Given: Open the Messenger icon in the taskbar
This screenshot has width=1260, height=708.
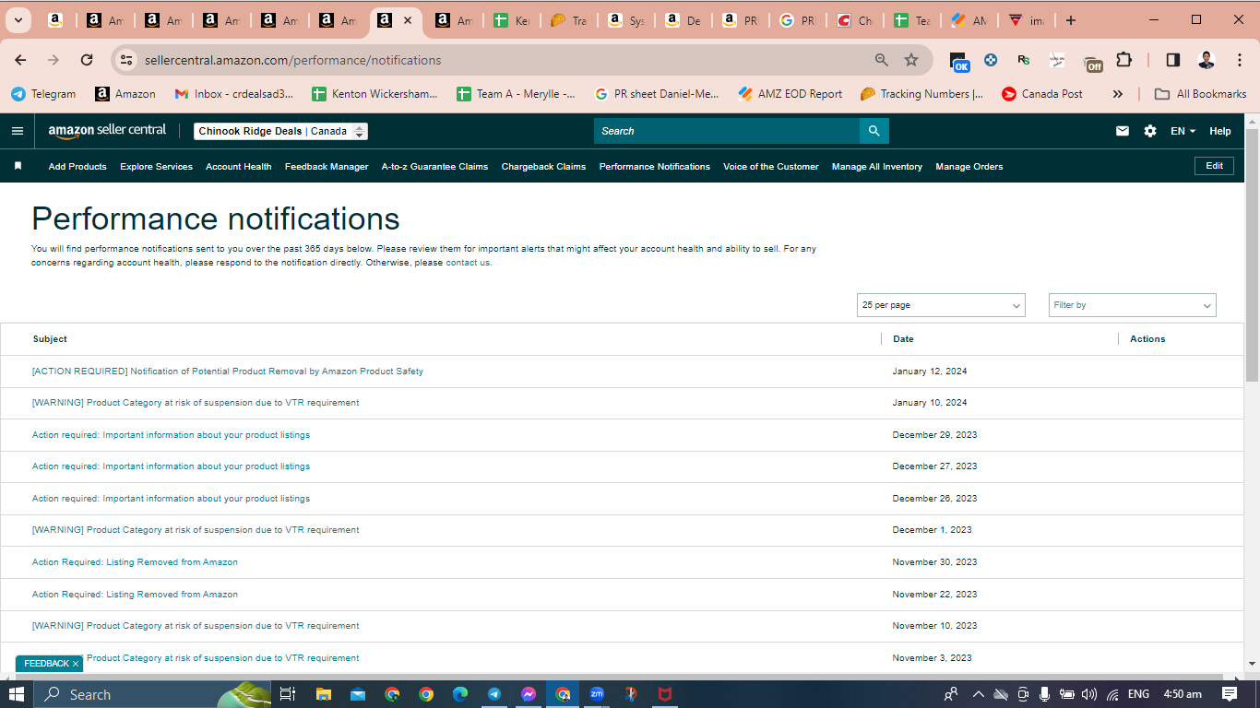Looking at the screenshot, I should 529,694.
